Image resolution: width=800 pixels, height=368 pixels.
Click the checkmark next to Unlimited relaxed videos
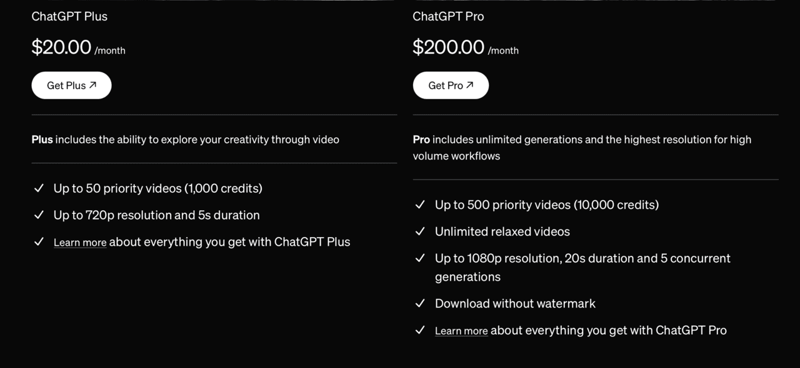(x=420, y=231)
